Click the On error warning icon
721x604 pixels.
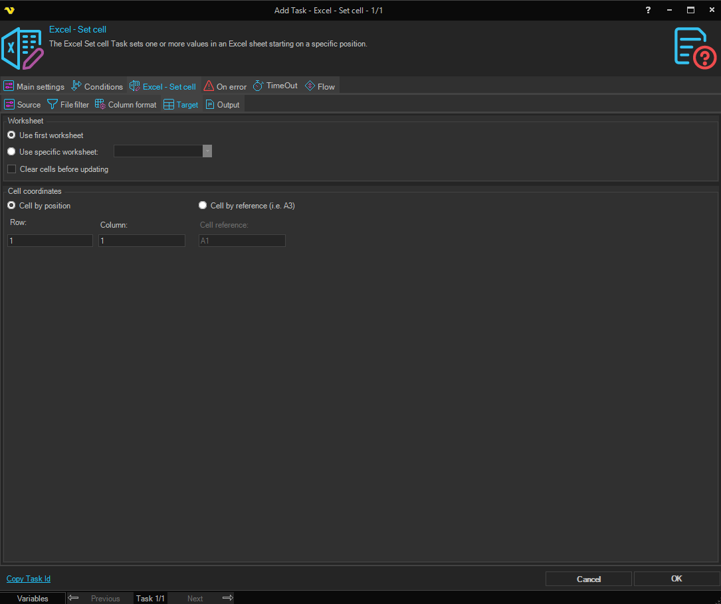click(x=209, y=86)
